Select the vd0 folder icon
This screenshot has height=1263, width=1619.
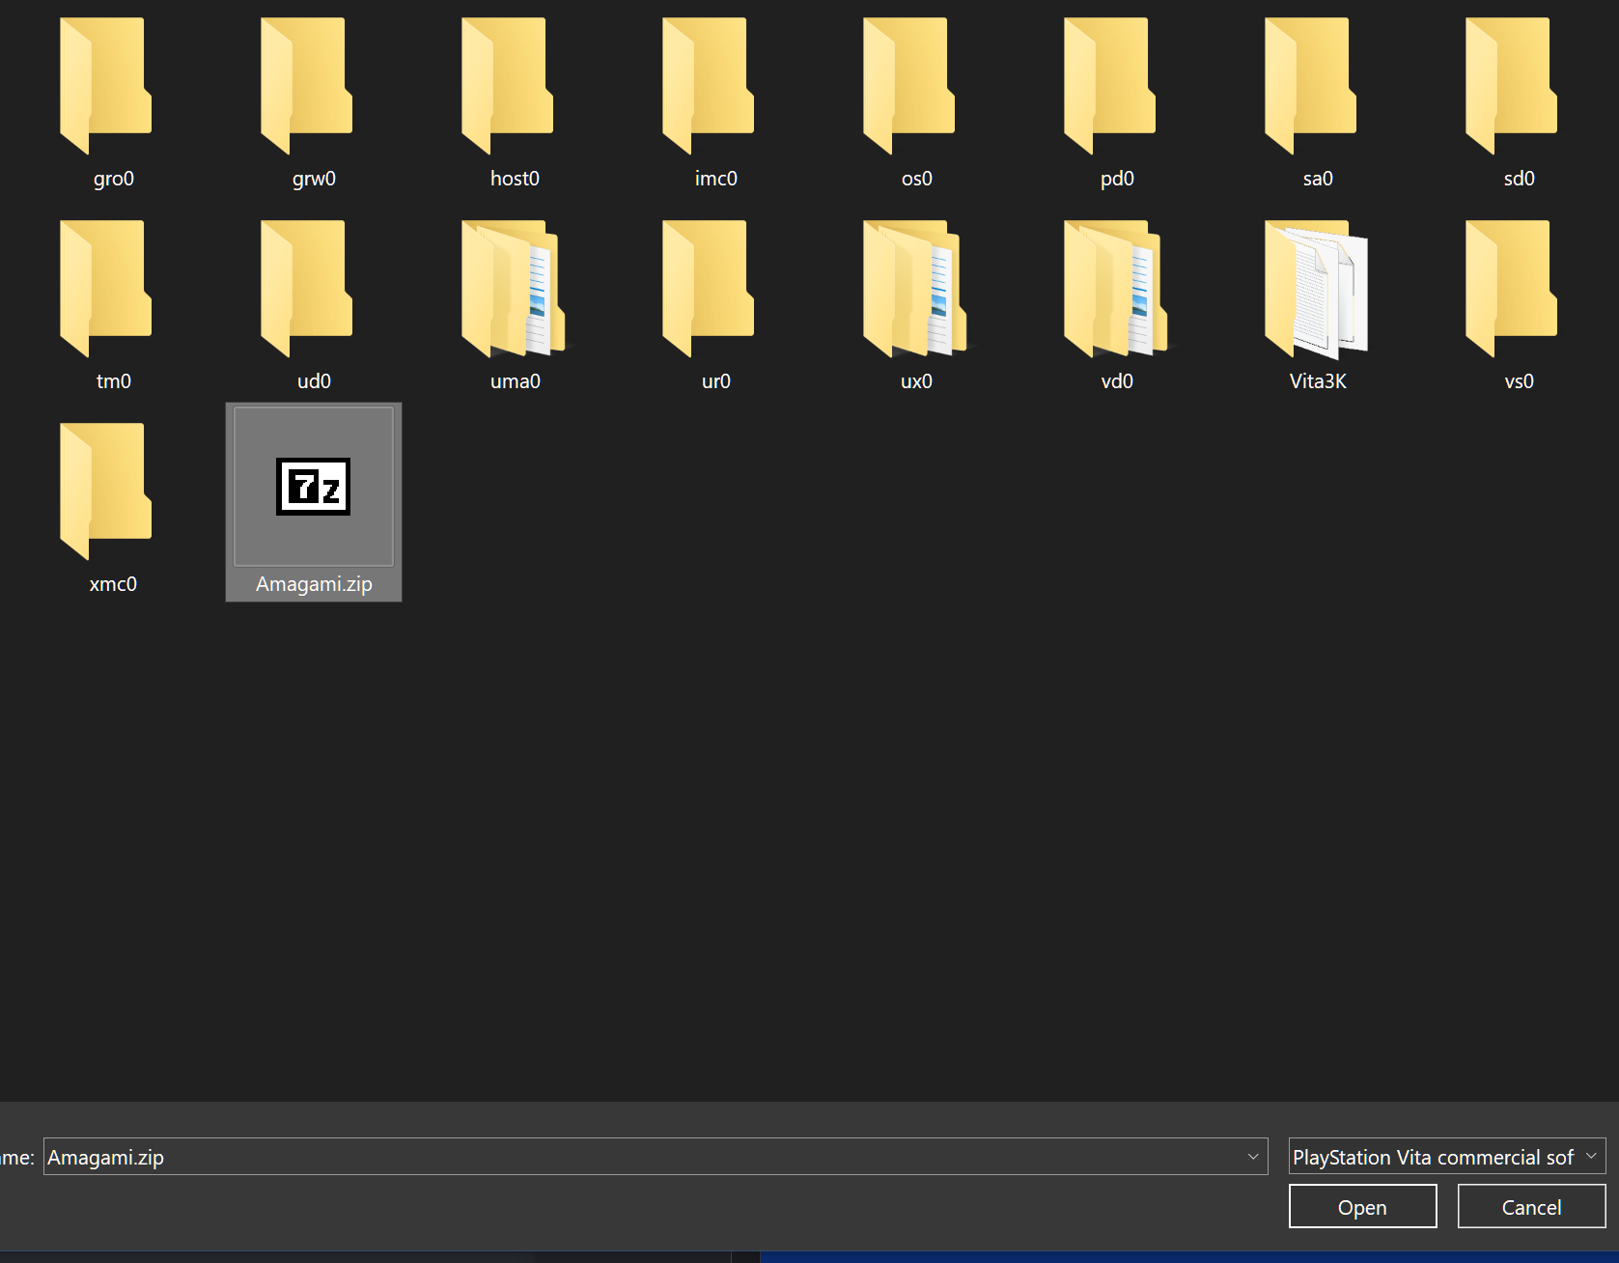(x=1116, y=288)
